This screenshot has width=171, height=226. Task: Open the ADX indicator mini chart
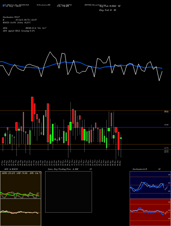point(21,185)
